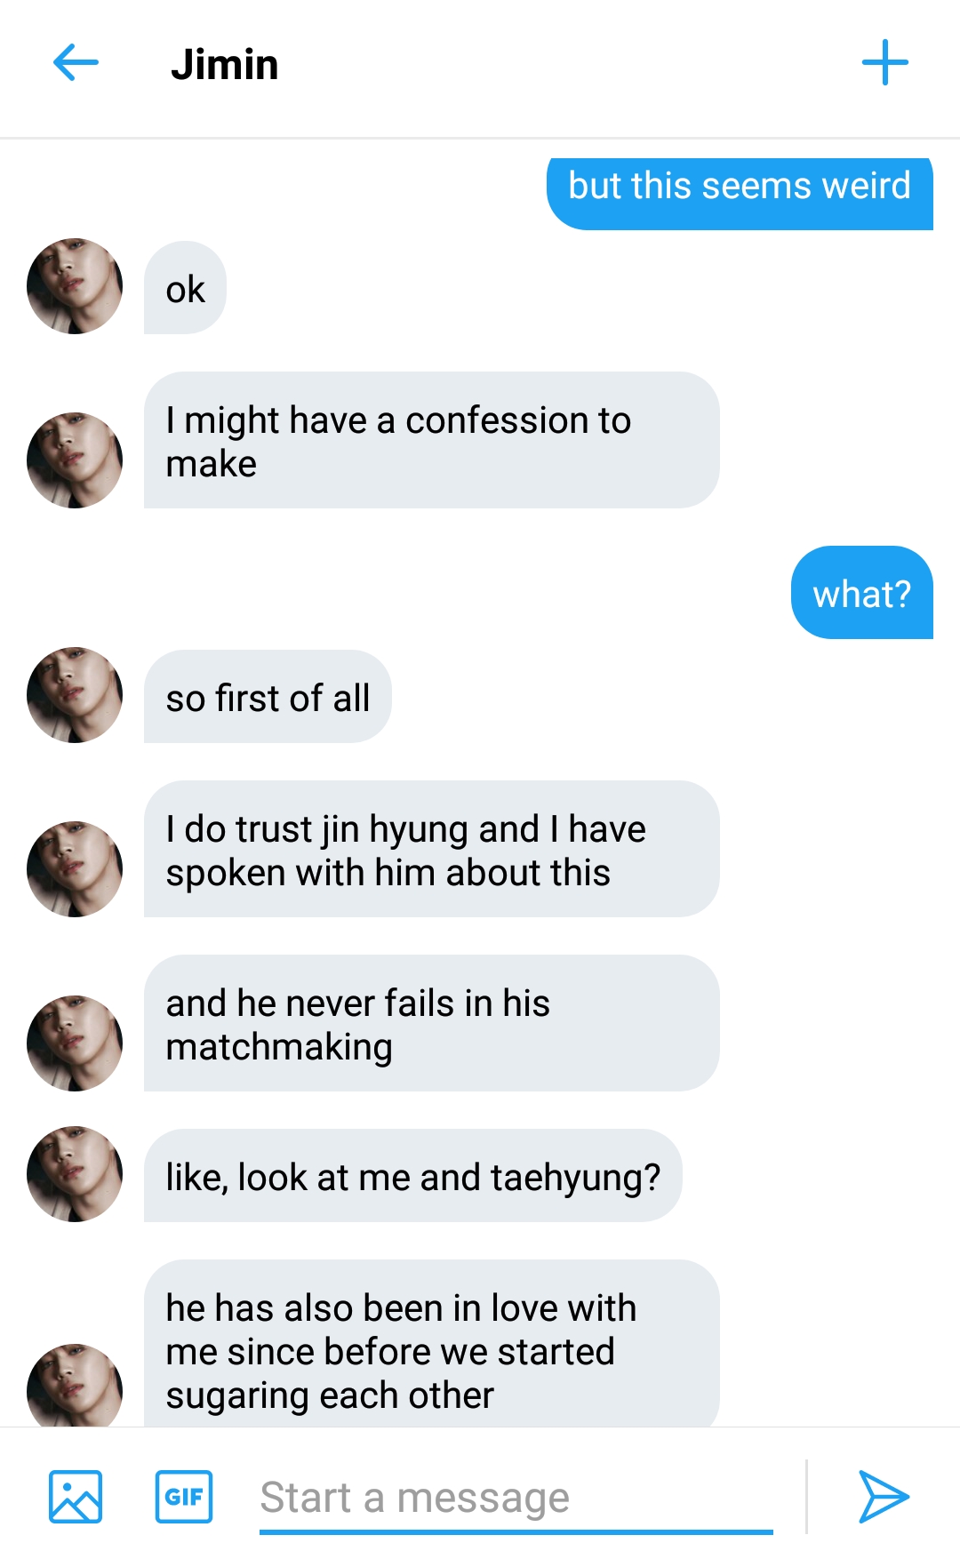Tap the plus icon in header
The height and width of the screenshot is (1551, 960).
click(x=885, y=63)
